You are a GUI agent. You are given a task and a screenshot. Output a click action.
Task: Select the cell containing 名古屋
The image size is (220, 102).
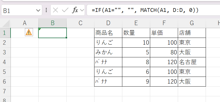192,62
